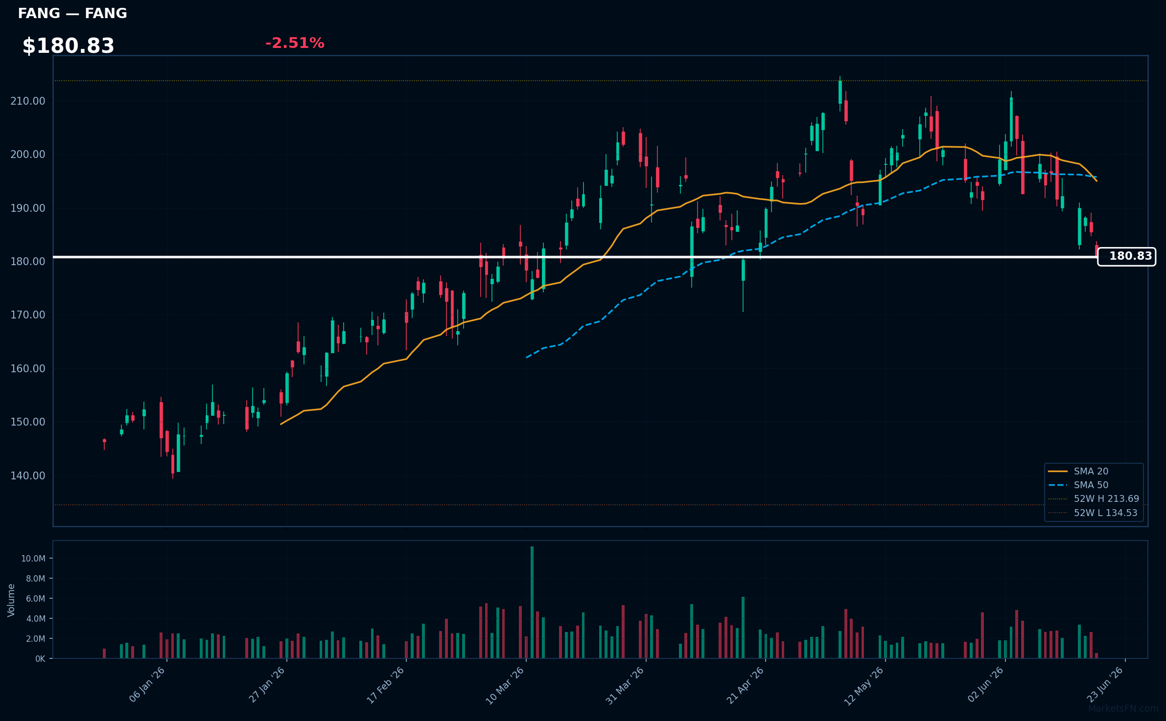Click the 140.00 price axis label
This screenshot has height=721, width=1166.
[28, 475]
